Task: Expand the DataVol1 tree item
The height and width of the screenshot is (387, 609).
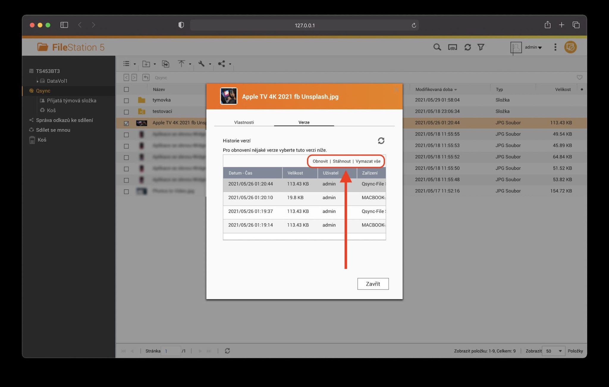Action: click(38, 81)
